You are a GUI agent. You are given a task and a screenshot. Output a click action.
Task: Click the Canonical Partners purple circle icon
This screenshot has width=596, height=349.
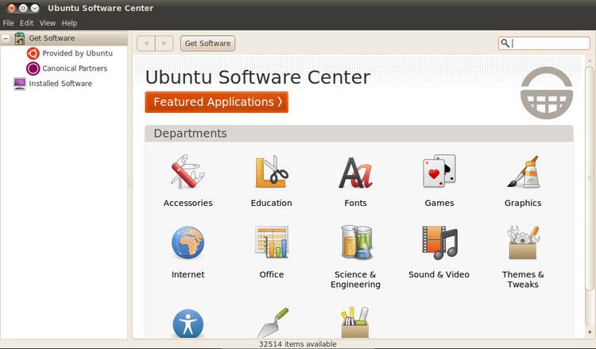click(x=33, y=68)
